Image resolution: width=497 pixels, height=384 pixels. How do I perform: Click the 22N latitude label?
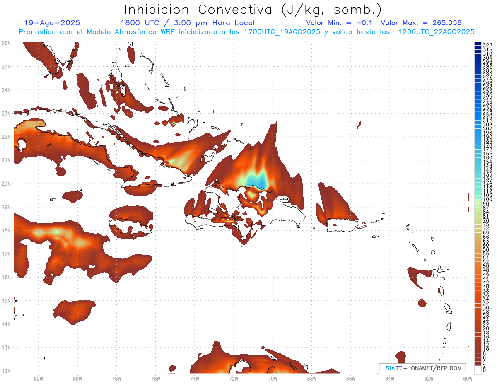6,137
